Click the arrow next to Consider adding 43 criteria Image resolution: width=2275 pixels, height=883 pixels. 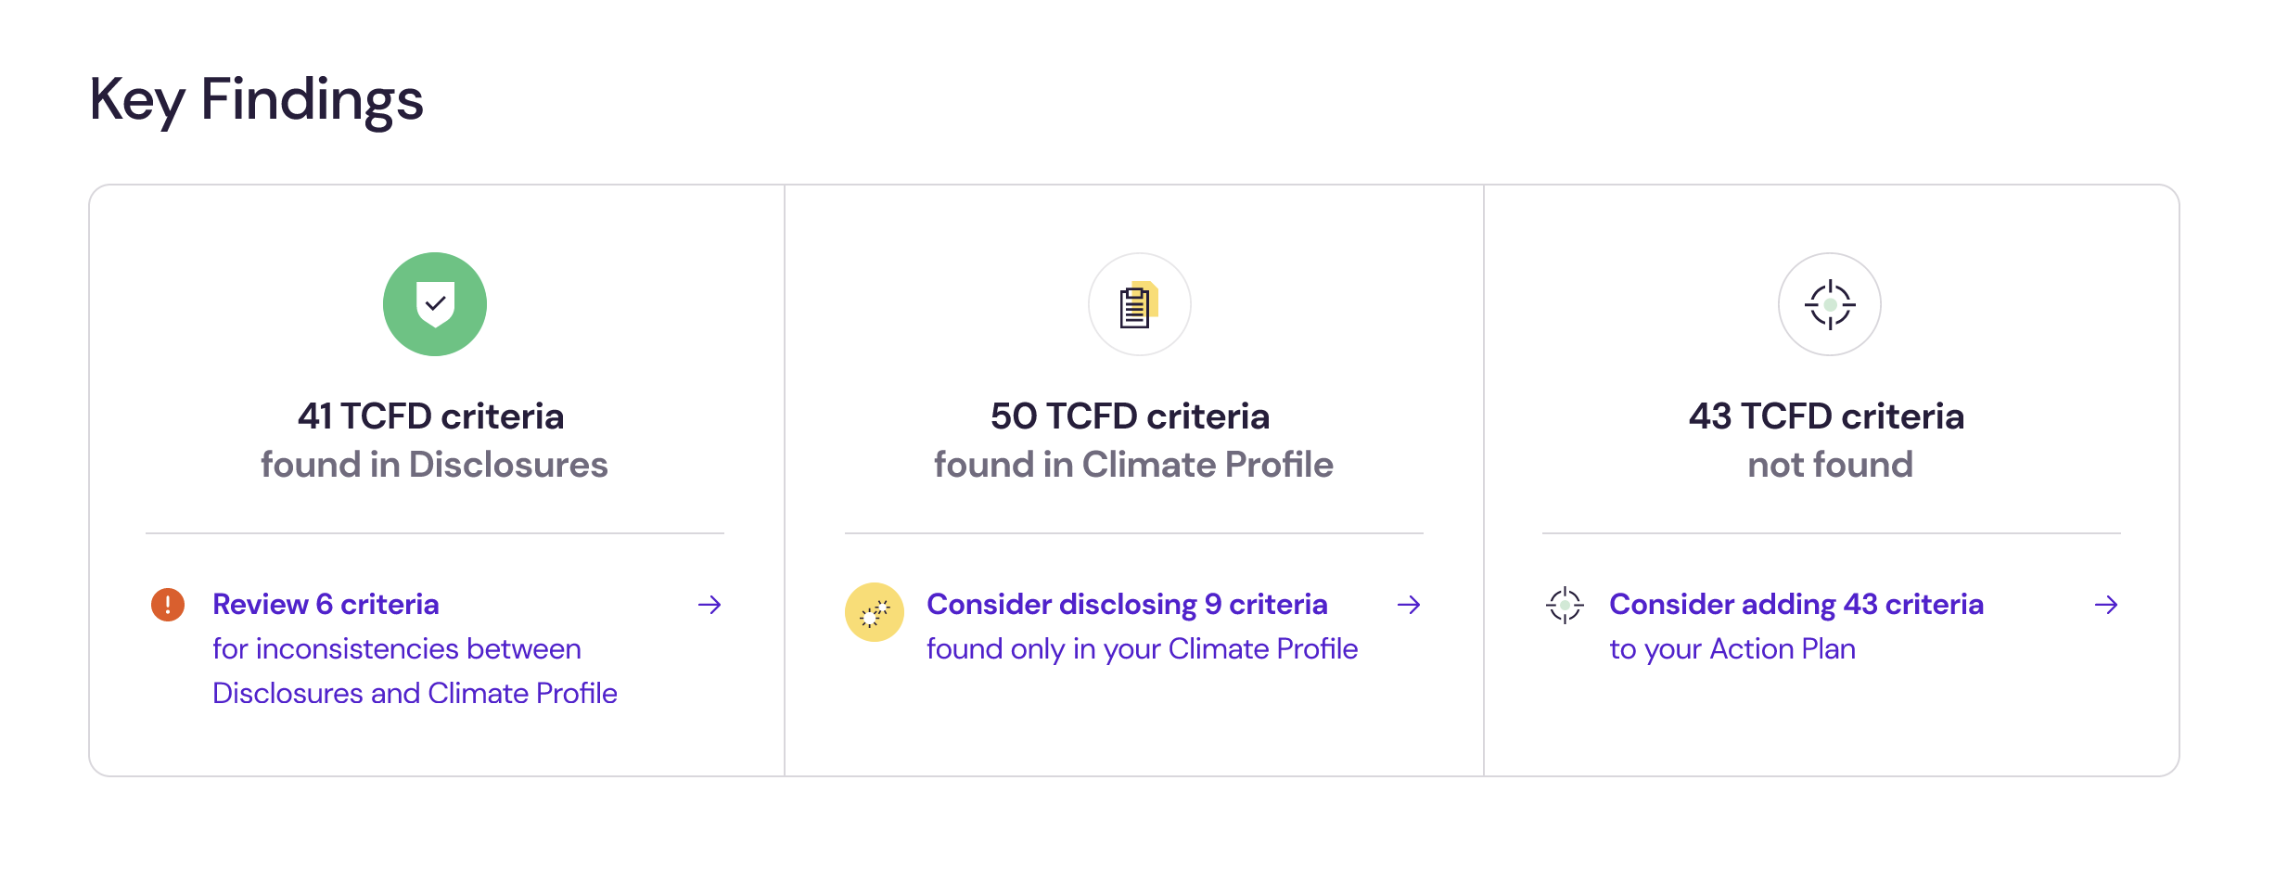(x=2106, y=605)
